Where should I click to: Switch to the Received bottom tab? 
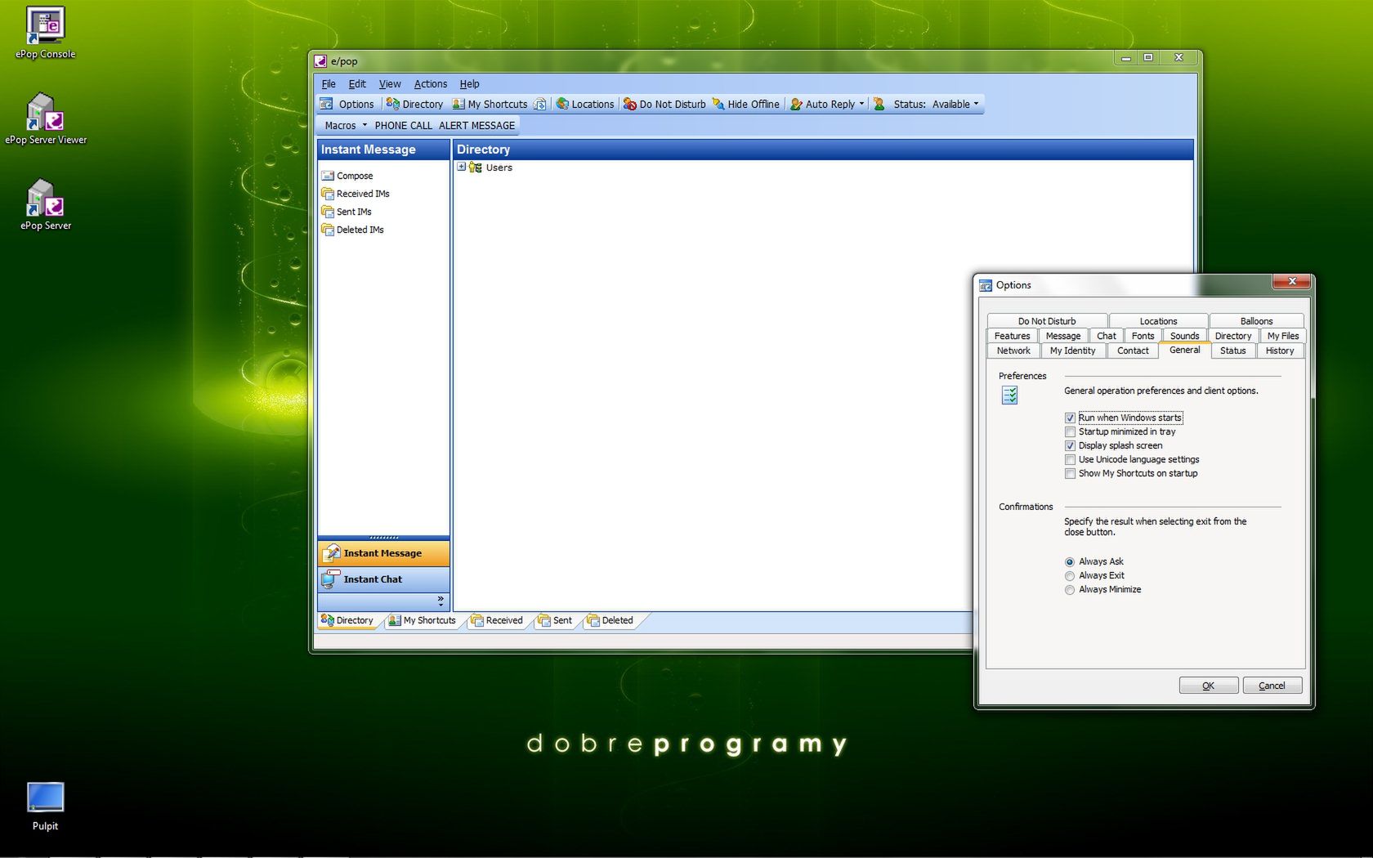(498, 620)
